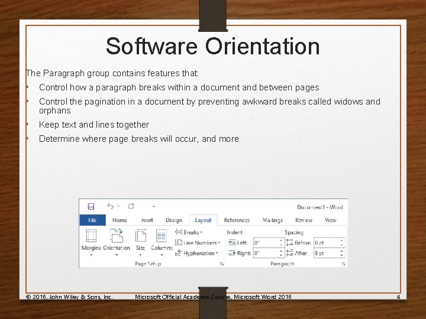This screenshot has width=426, height=319.
Task: Switch to the Review tab
Action: point(304,220)
